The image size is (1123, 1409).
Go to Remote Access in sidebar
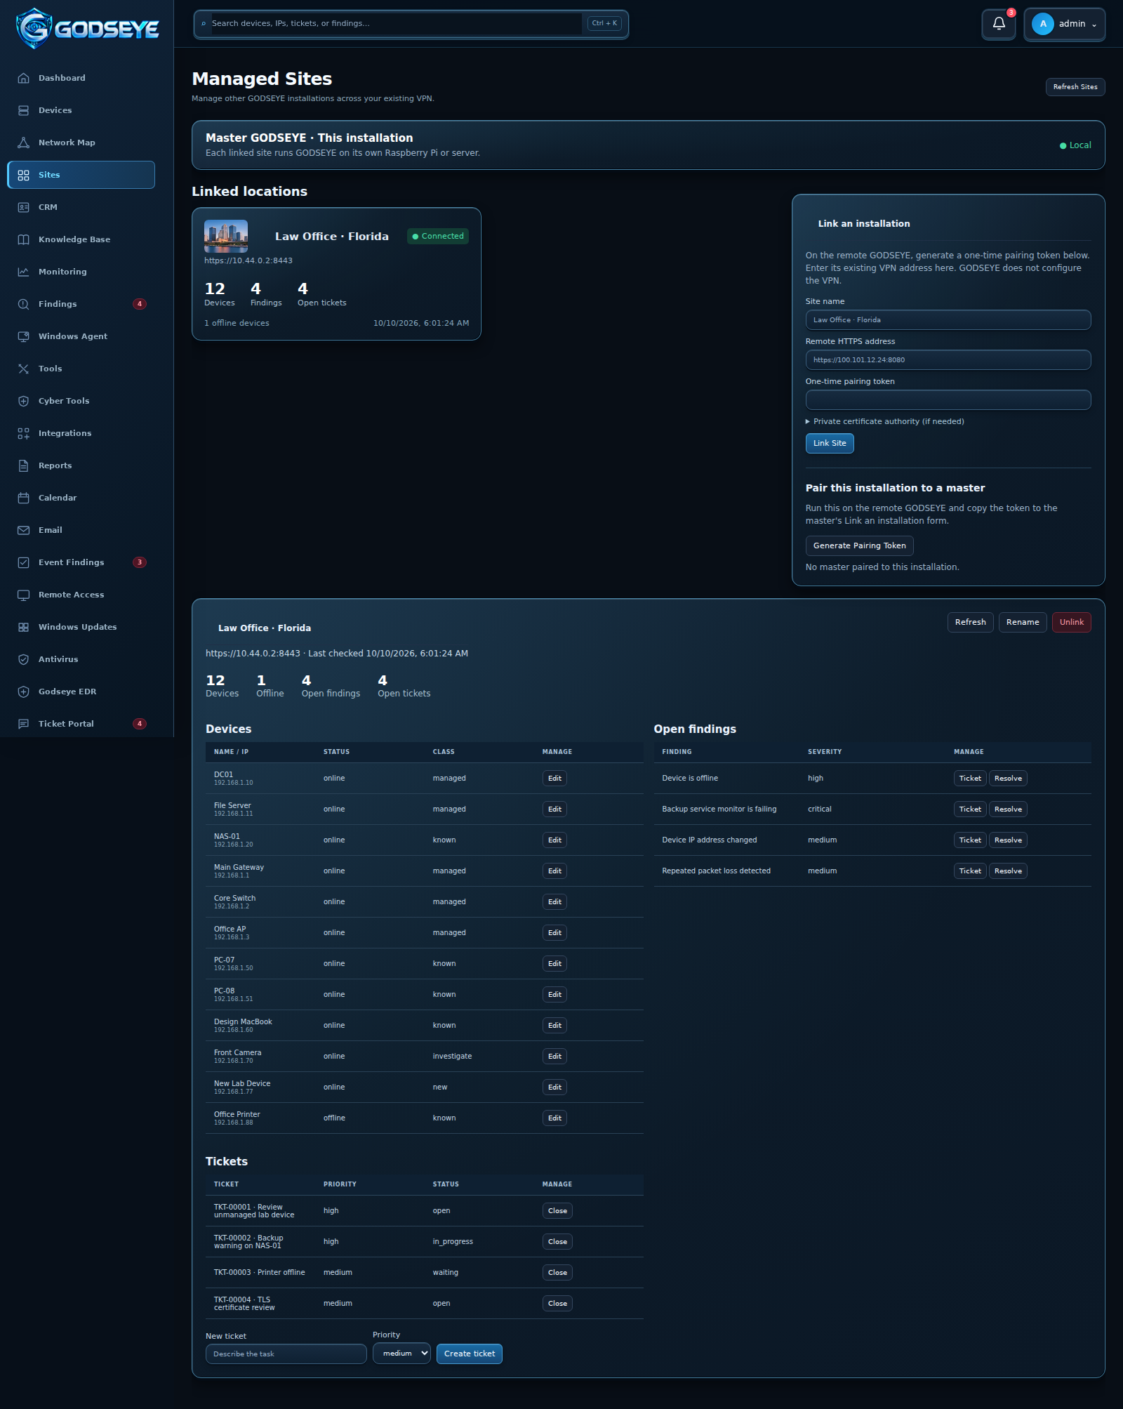(x=81, y=595)
